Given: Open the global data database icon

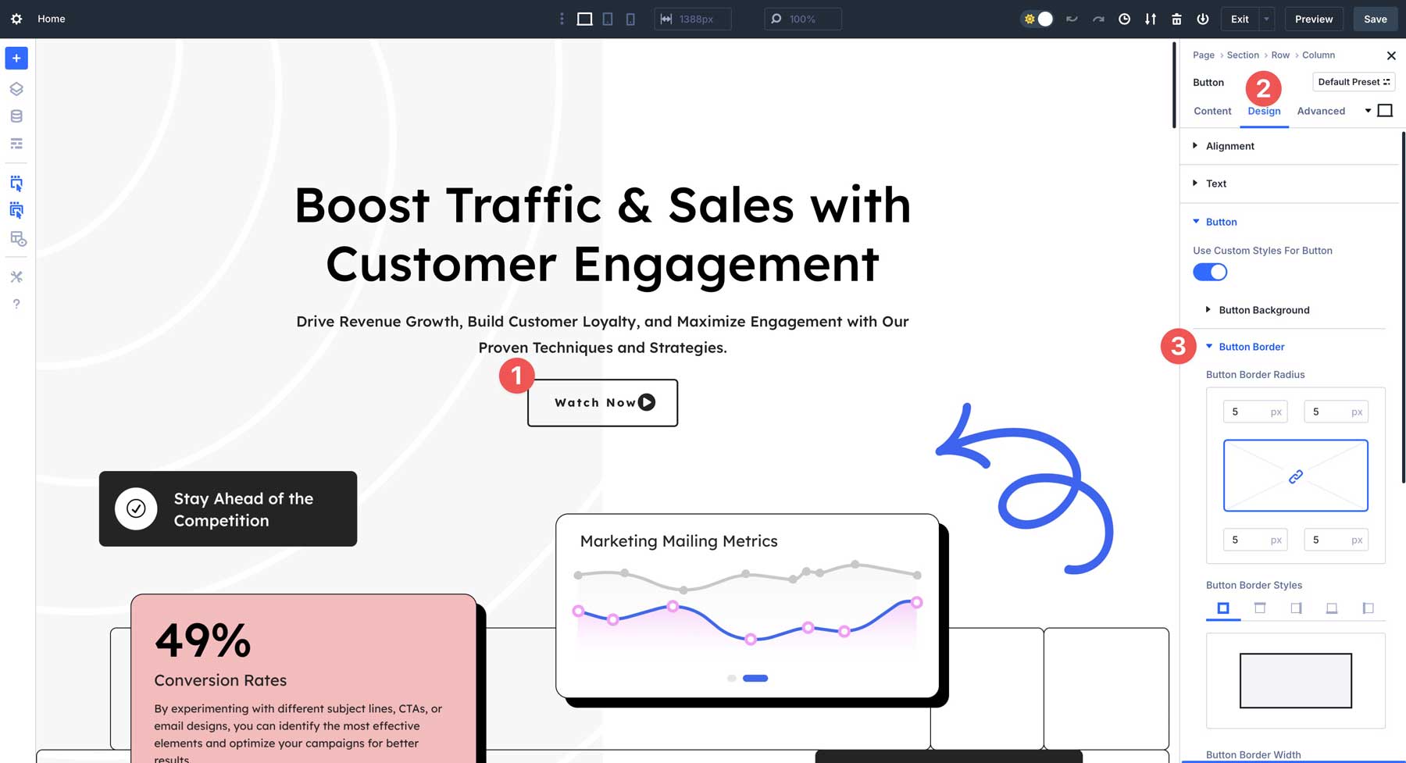Looking at the screenshot, I should click(16, 116).
